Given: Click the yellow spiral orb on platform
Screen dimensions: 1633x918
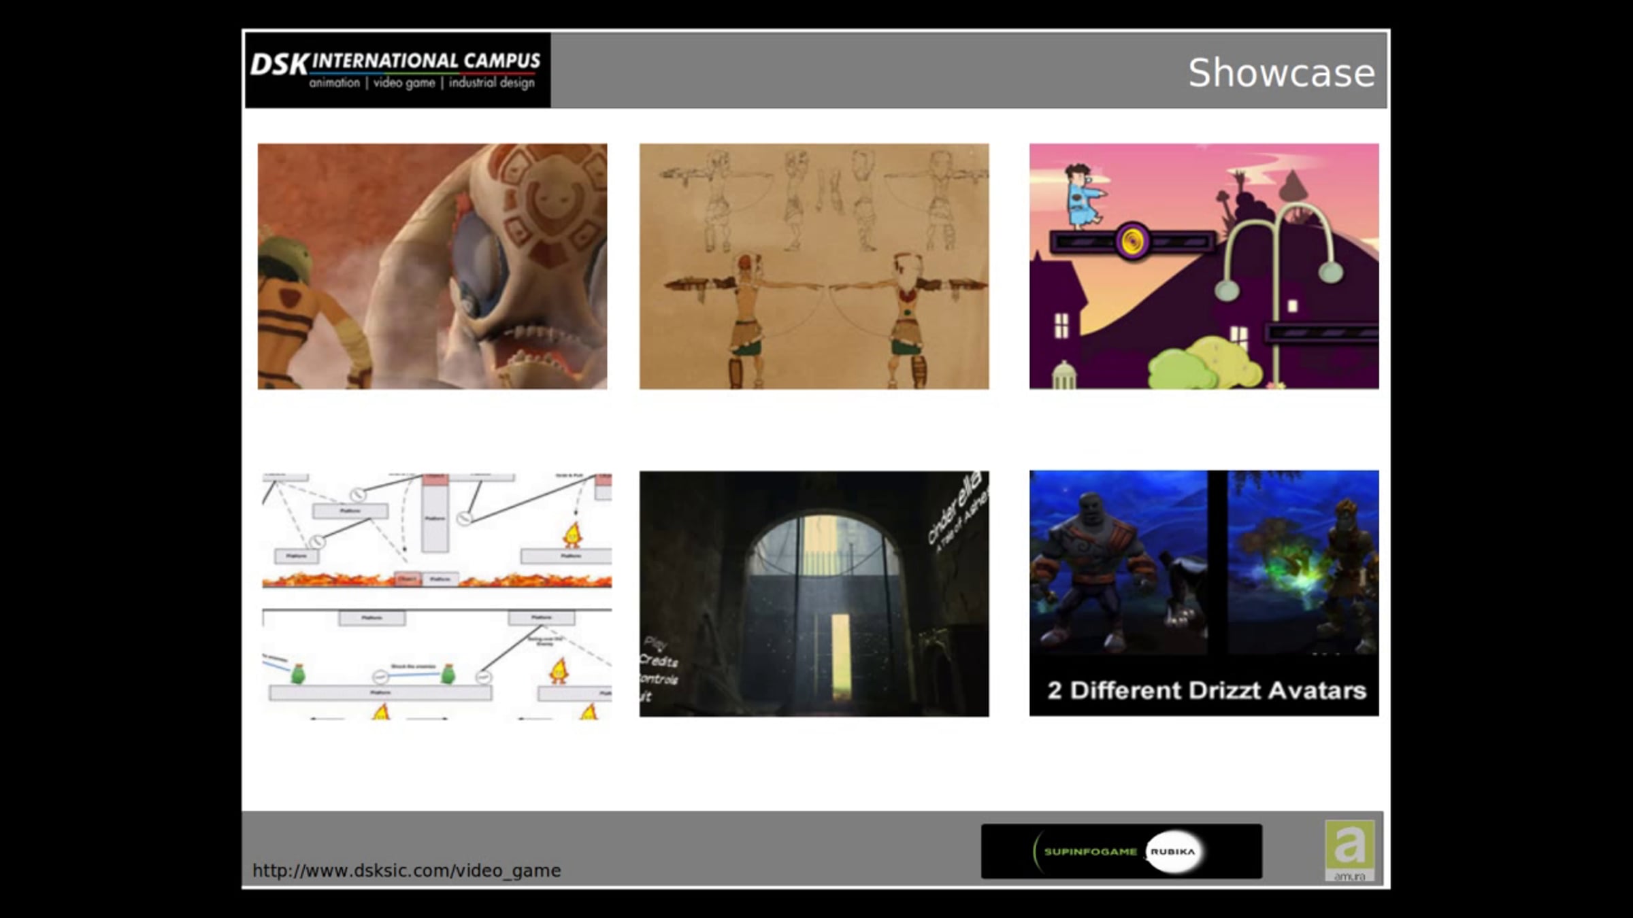Looking at the screenshot, I should [x=1132, y=241].
